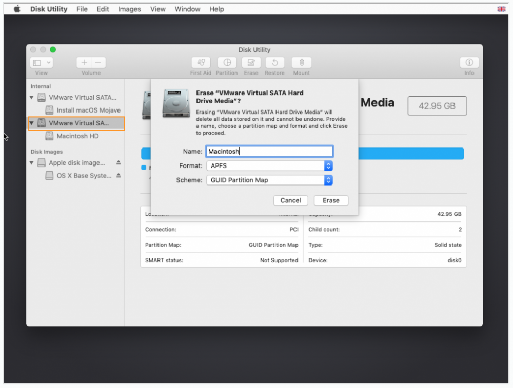Click the Install macOS Mojave volume icon
The height and width of the screenshot is (388, 513).
[x=49, y=110]
